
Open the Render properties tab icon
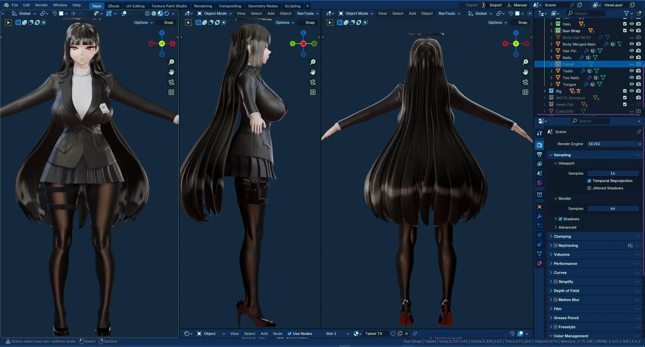pos(539,145)
